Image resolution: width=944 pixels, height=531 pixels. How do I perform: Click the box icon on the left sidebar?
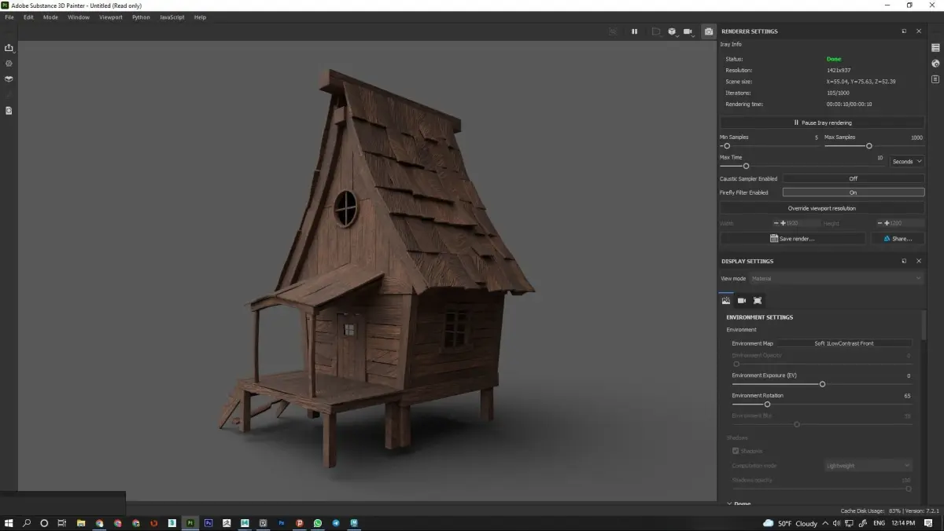pyautogui.click(x=9, y=79)
